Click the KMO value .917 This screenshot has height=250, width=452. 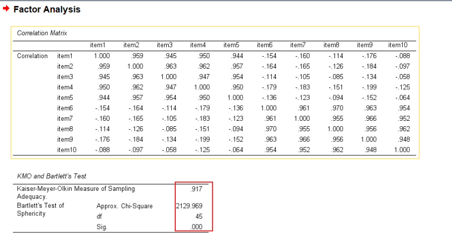pos(196,189)
